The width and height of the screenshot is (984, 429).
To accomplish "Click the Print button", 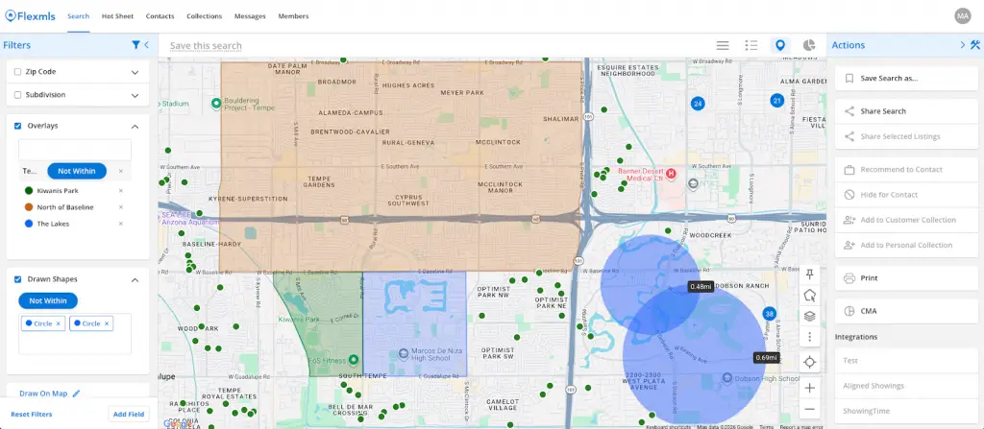I will (x=906, y=278).
